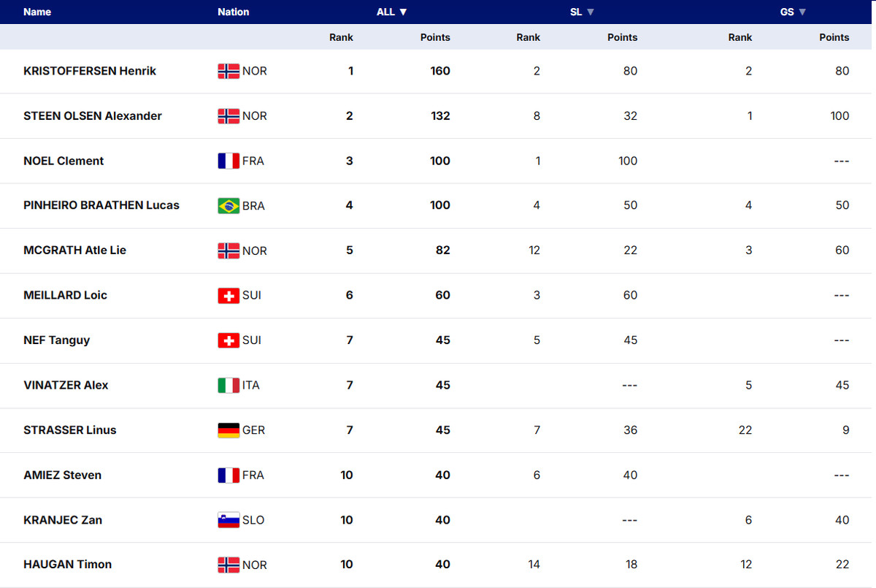Select NEF Tanguy athlete name
The image size is (876, 588).
pyautogui.click(x=57, y=340)
